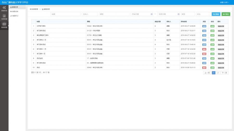
Task: Click the 启用 status badge in row 10
Action: click(x=212, y=68)
